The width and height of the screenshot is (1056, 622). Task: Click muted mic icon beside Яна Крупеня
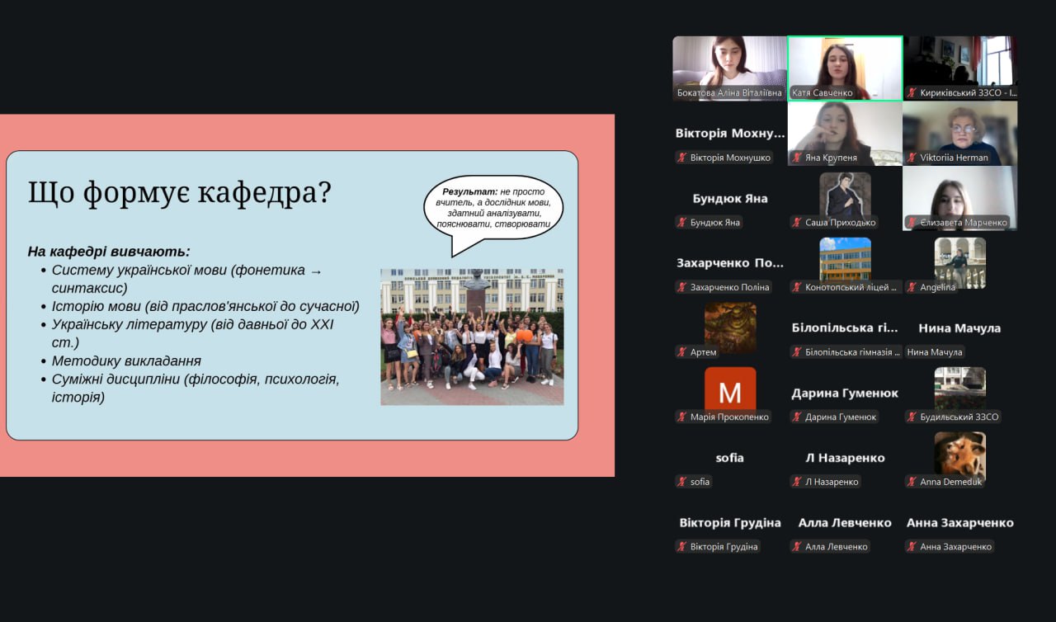(797, 158)
